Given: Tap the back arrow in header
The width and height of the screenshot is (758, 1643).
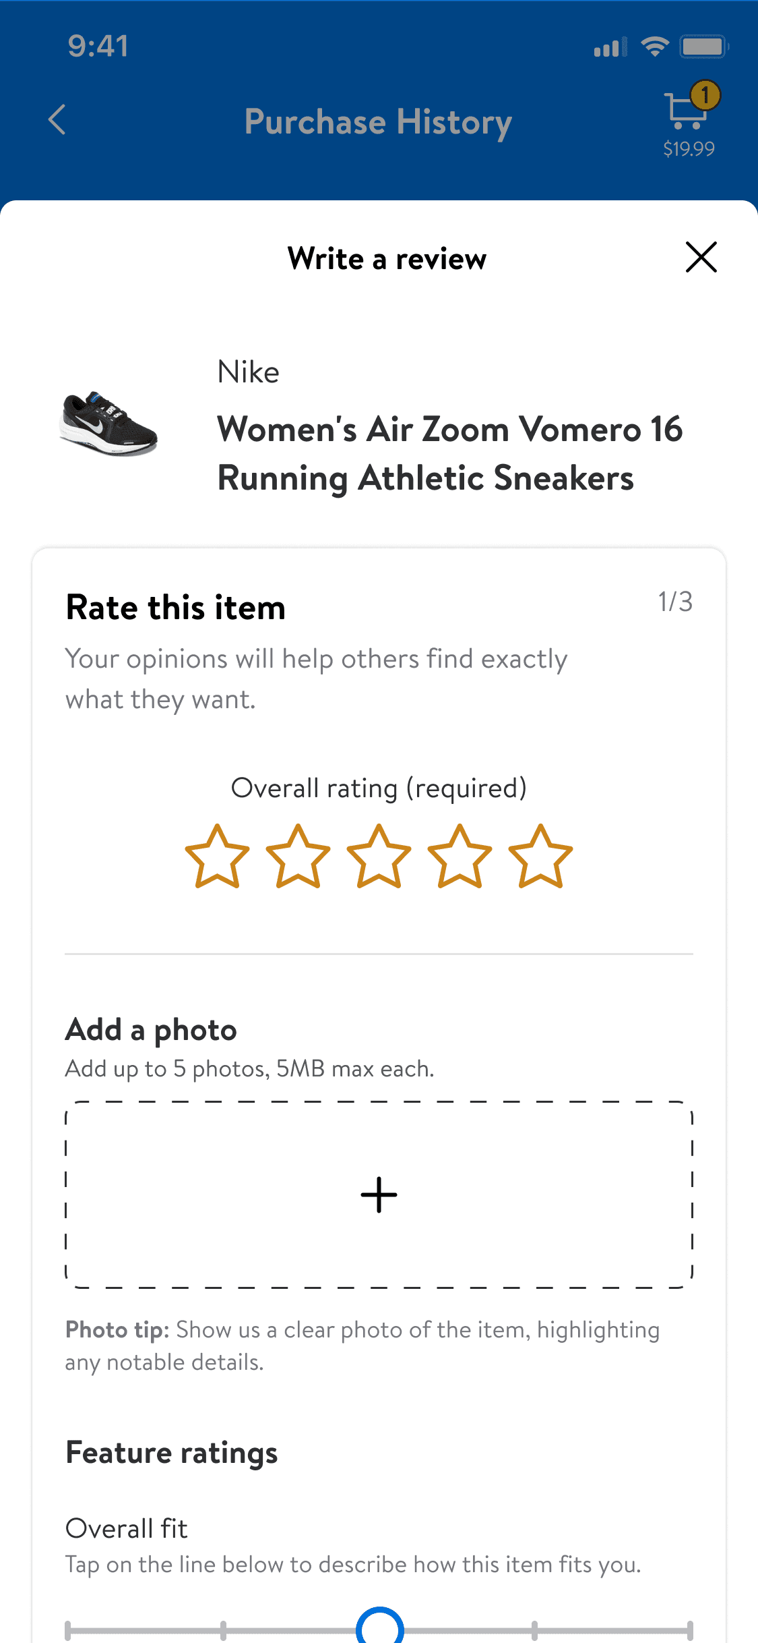Looking at the screenshot, I should pyautogui.click(x=58, y=120).
